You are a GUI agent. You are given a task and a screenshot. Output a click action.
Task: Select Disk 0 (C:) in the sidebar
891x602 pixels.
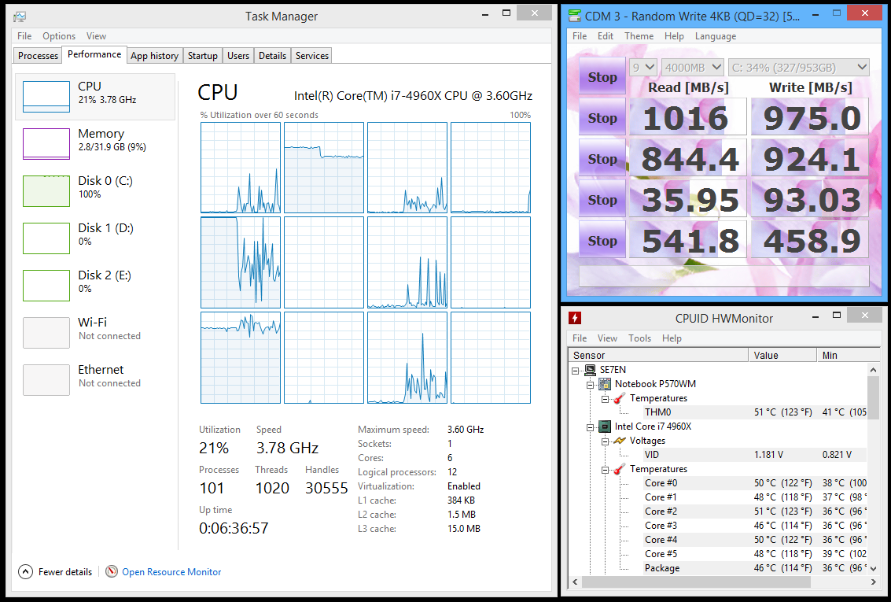(95, 191)
